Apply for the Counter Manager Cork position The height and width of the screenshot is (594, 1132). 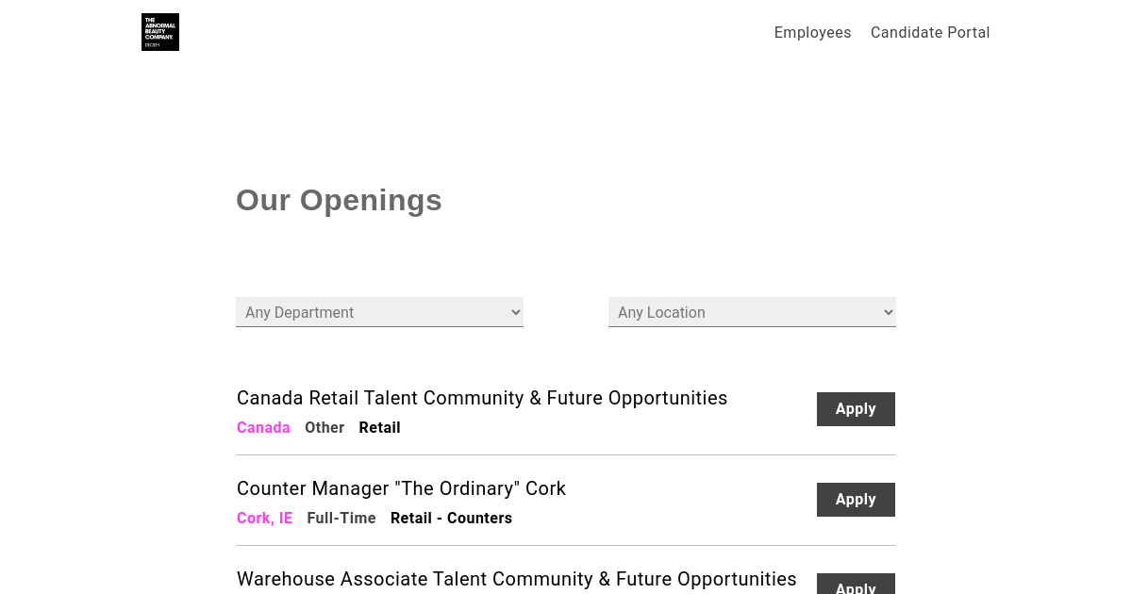click(856, 500)
